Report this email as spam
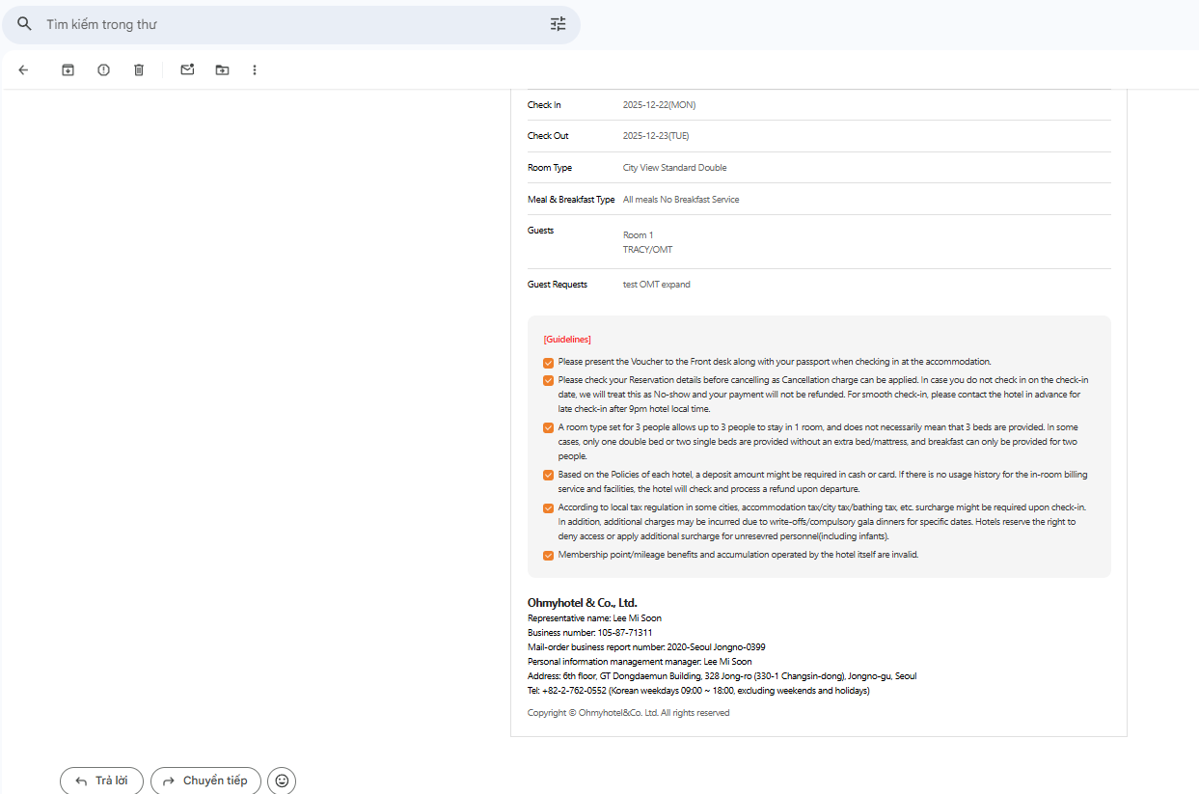Screen dimensions: 1199x794 103,69
